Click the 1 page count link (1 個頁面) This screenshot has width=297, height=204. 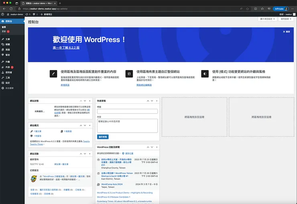[x=68, y=131]
